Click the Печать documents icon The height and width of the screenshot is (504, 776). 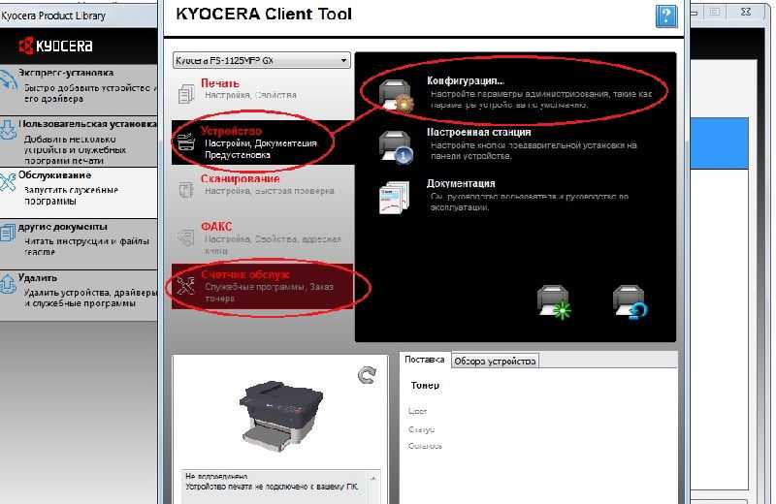click(186, 93)
